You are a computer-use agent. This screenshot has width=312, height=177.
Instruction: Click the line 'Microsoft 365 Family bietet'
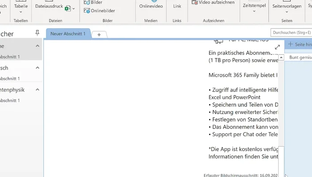click(243, 75)
